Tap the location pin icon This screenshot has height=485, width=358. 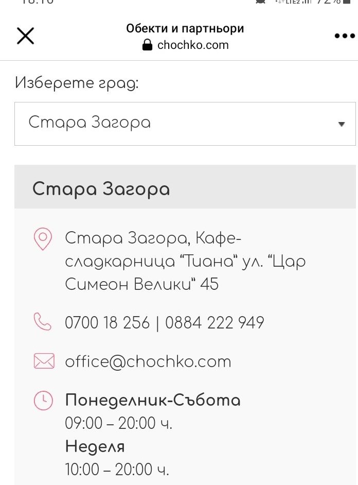pos(43,239)
